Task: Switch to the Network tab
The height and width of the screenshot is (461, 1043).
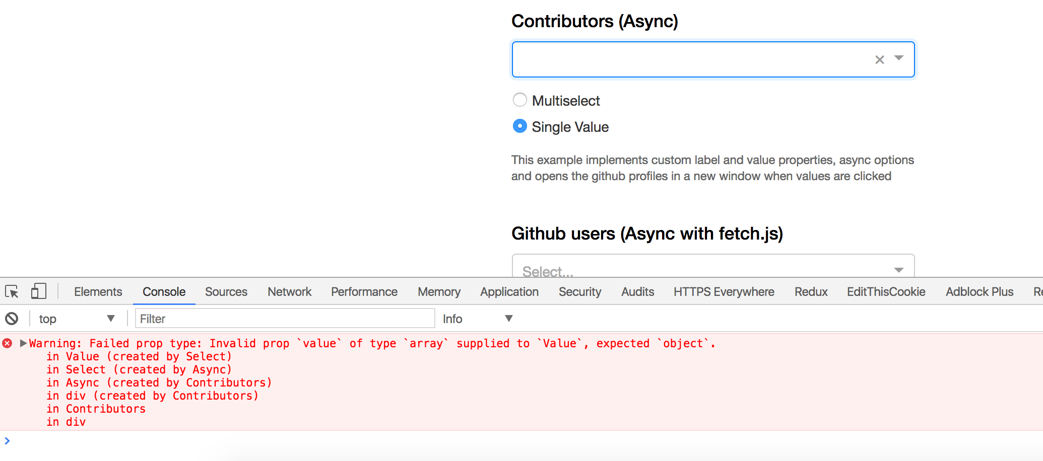Action: click(x=289, y=292)
